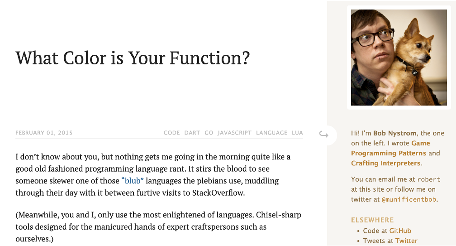
Task: Visit the GitHub link under Elsewhere
Action: click(x=400, y=231)
